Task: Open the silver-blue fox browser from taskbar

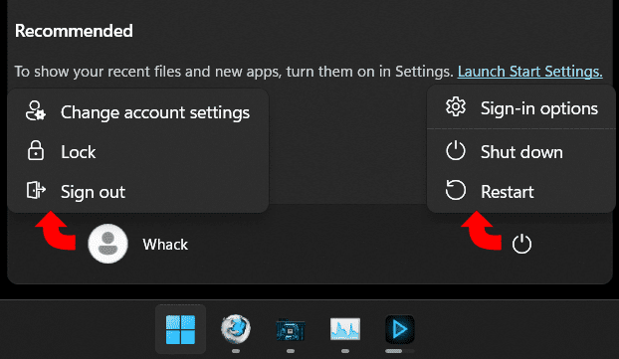Action: (236, 328)
